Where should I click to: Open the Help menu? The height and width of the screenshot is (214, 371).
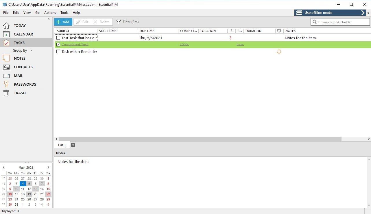click(x=76, y=13)
